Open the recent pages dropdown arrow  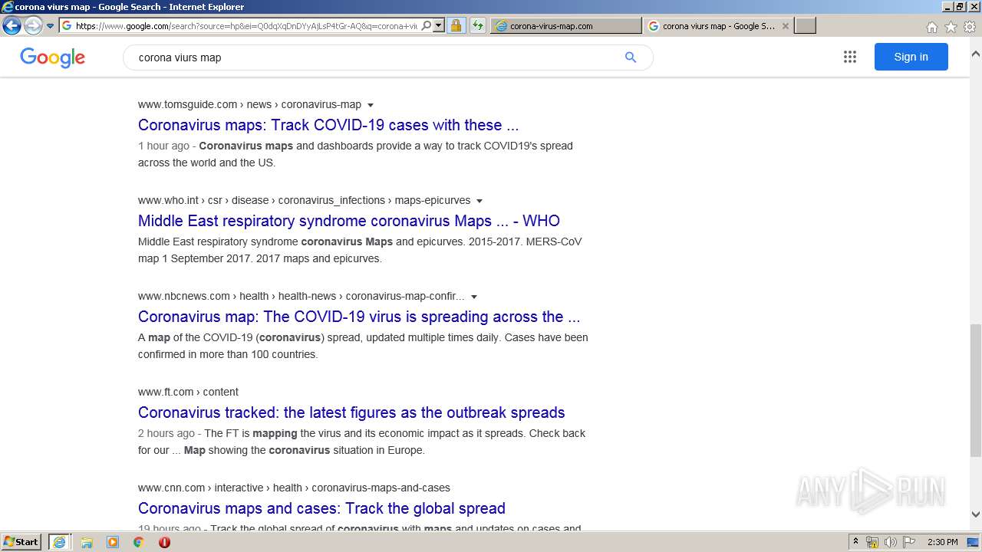pos(51,26)
